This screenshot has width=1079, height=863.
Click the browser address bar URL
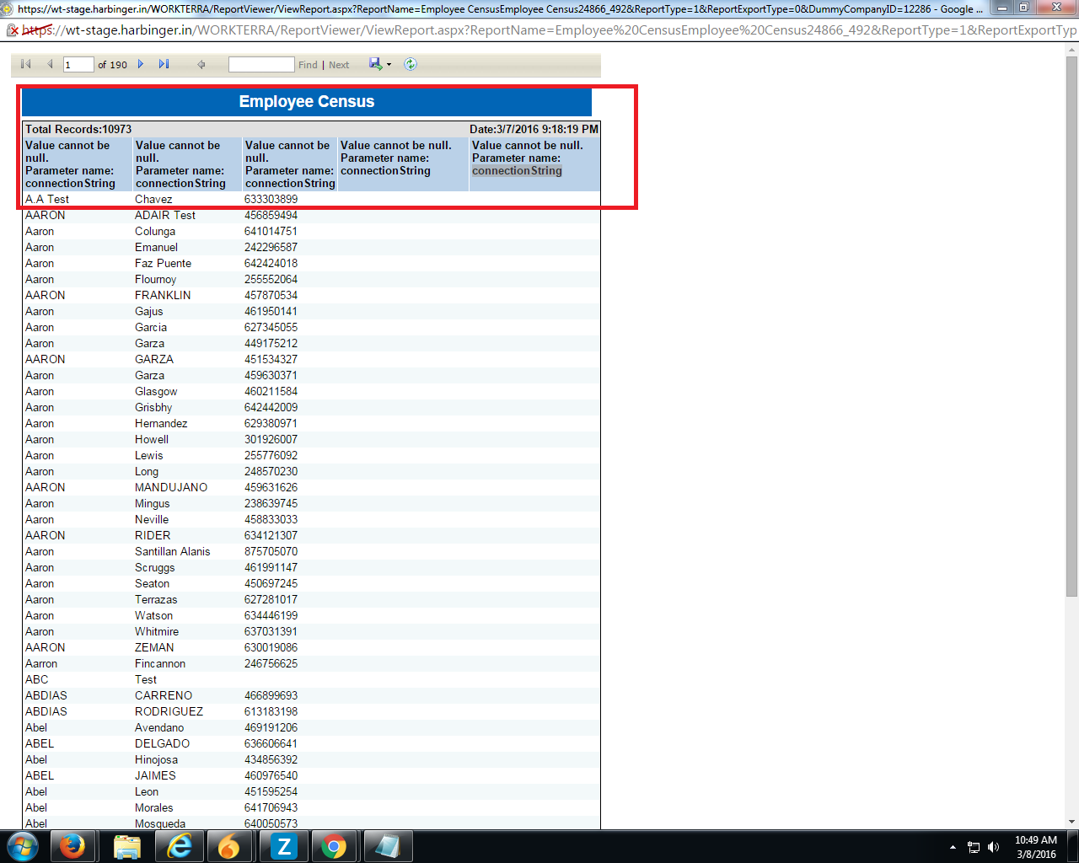point(548,30)
